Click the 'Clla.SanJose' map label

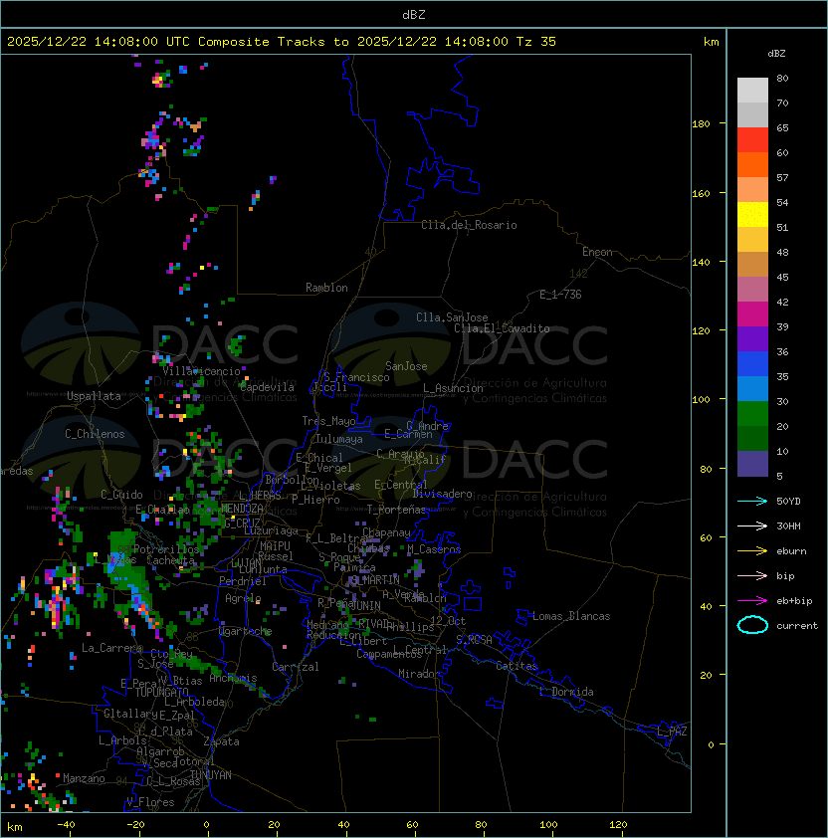click(452, 317)
